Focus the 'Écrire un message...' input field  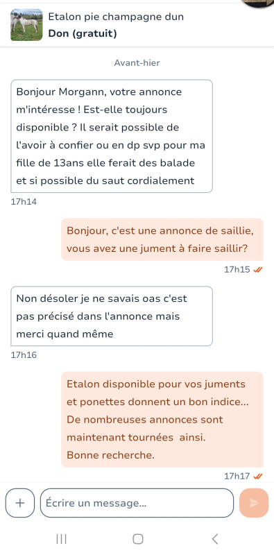click(x=137, y=502)
